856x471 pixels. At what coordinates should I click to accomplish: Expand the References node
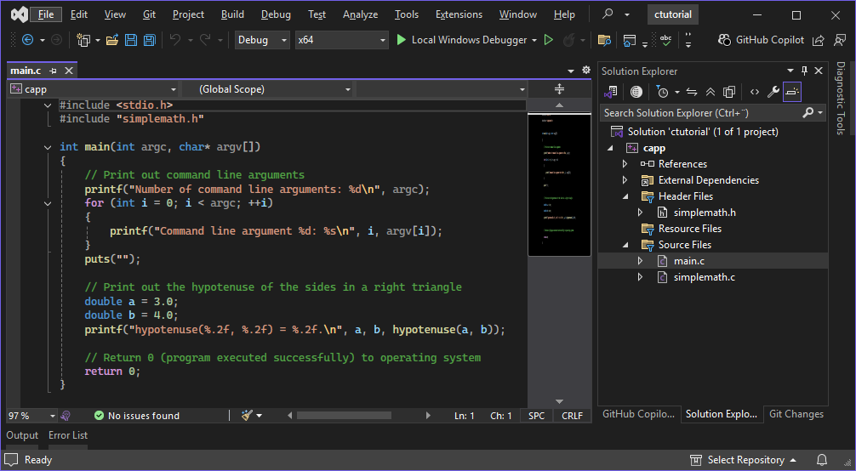tap(625, 164)
